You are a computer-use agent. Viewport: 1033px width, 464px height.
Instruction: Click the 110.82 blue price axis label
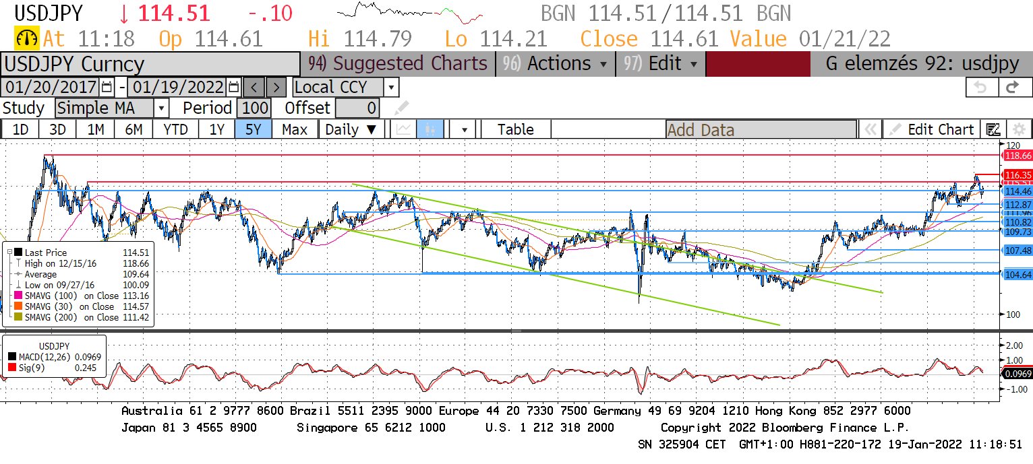click(x=1018, y=222)
